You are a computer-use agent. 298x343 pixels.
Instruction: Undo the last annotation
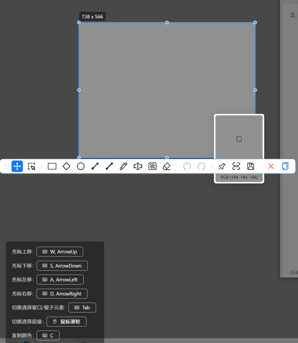(x=187, y=166)
